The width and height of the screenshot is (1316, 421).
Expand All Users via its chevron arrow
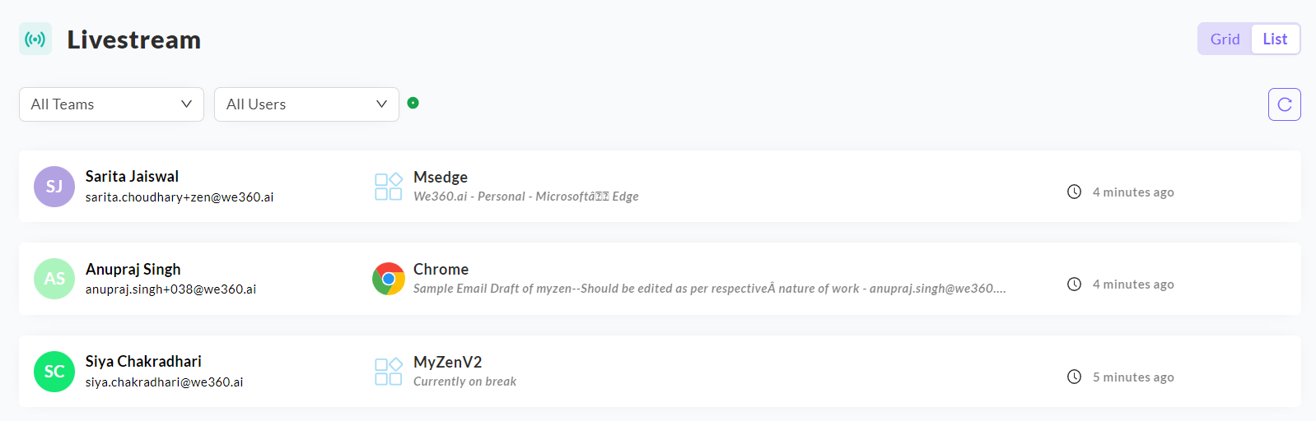pyautogui.click(x=381, y=104)
